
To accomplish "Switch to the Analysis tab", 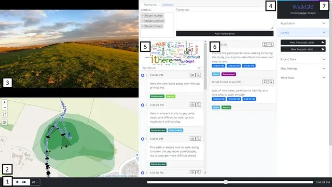I will click(168, 5).
